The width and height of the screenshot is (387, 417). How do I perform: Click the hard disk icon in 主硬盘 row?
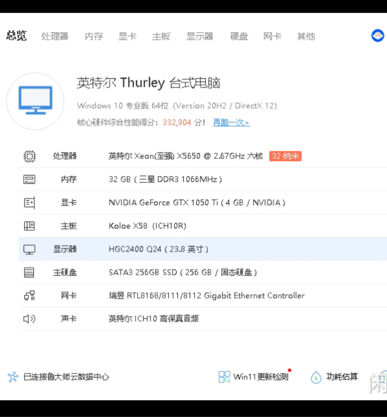[29, 273]
